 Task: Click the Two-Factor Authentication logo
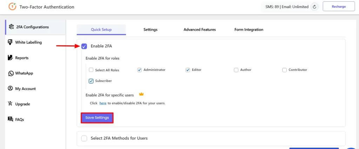(13, 6)
